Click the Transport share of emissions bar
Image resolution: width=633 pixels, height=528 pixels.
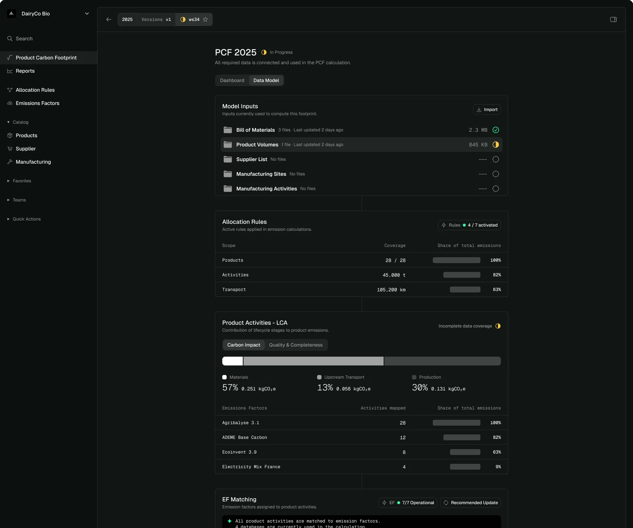point(465,290)
